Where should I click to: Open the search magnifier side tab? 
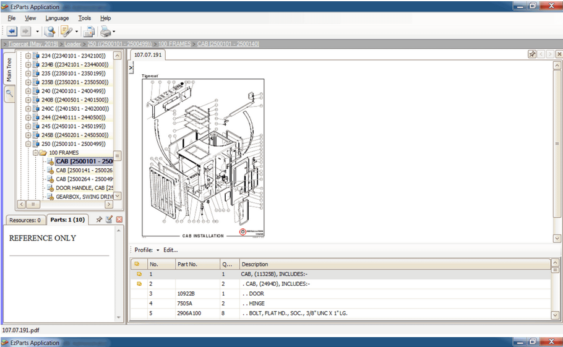[9, 93]
